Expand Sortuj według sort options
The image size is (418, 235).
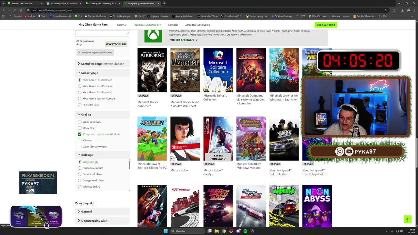(102, 64)
